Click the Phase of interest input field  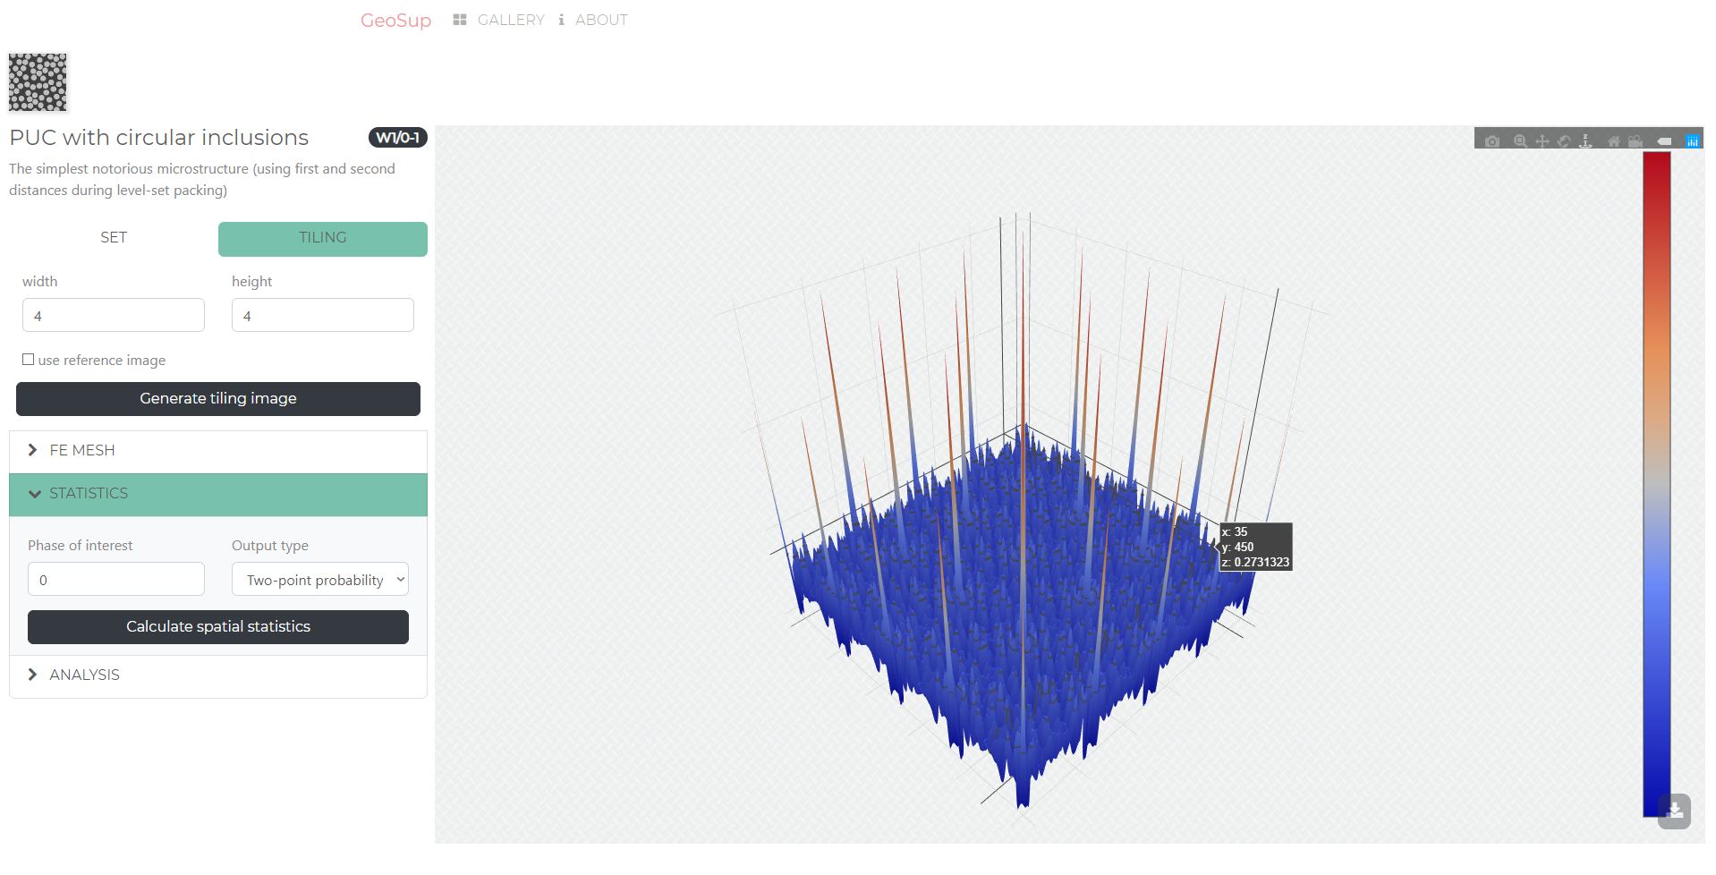click(x=116, y=580)
